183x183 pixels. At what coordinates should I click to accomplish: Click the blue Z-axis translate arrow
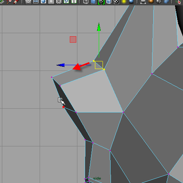[61, 65]
